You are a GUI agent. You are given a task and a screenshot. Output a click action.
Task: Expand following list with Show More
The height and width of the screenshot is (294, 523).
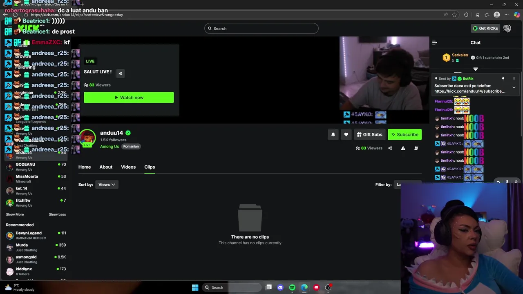point(15,214)
